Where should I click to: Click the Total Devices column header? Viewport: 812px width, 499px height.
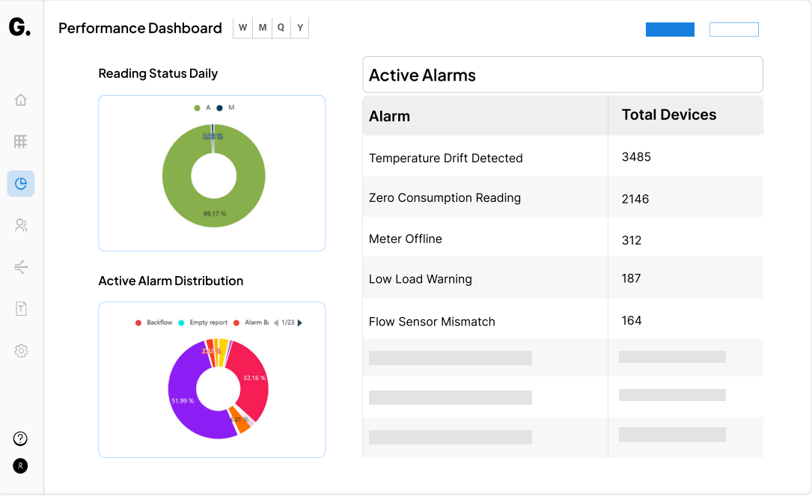(x=669, y=115)
